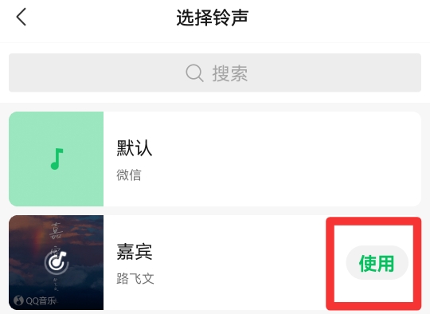The image size is (430, 314).
Task: Click the 选择铃声 page title
Action: [213, 18]
